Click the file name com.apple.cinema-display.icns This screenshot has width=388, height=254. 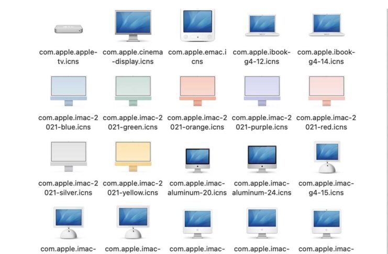point(133,57)
